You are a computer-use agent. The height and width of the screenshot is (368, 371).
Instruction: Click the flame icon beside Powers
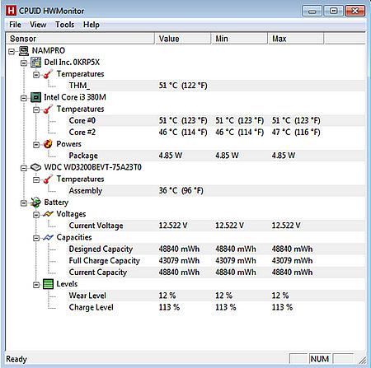point(48,144)
